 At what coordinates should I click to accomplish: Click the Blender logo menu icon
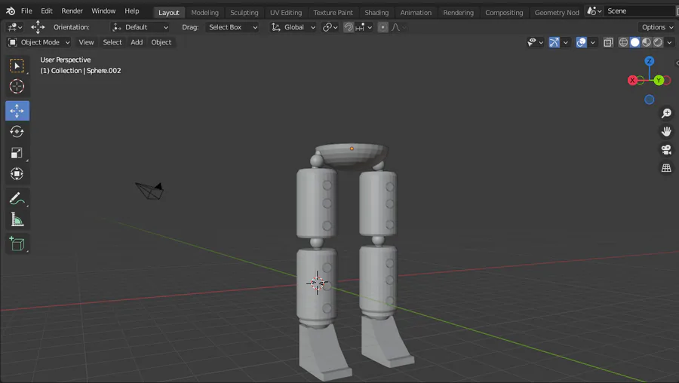tap(11, 11)
